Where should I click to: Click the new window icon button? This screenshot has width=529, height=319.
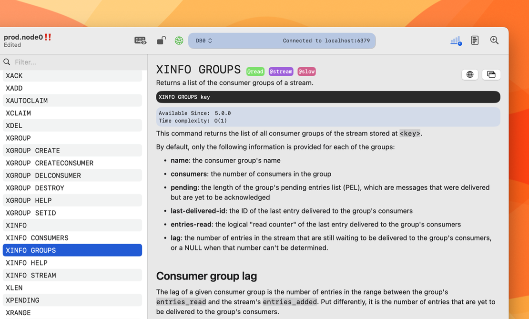tap(491, 74)
